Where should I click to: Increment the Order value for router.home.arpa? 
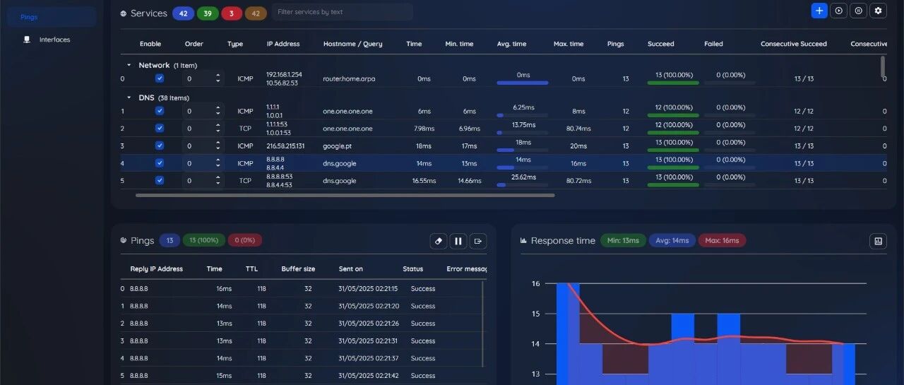pyautogui.click(x=218, y=76)
